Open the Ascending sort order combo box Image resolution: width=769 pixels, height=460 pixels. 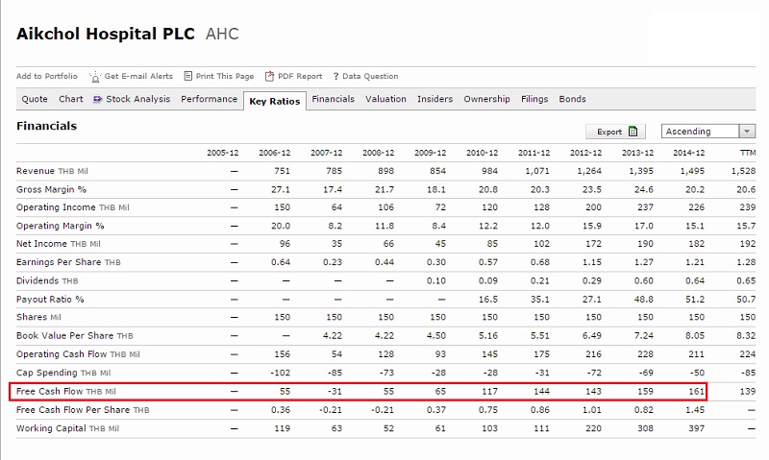point(707,132)
